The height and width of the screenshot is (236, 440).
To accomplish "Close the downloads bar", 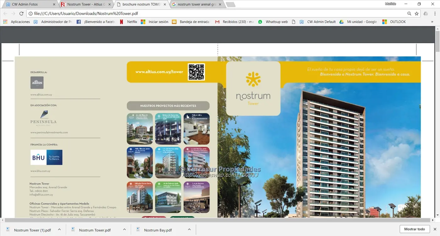I will coord(435,229).
